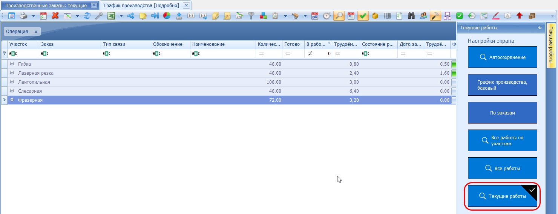This screenshot has height=214, width=558.
Task: Click the Тип связи column header
Action: (x=126, y=44)
